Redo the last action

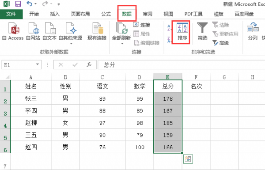[x=45, y=4]
